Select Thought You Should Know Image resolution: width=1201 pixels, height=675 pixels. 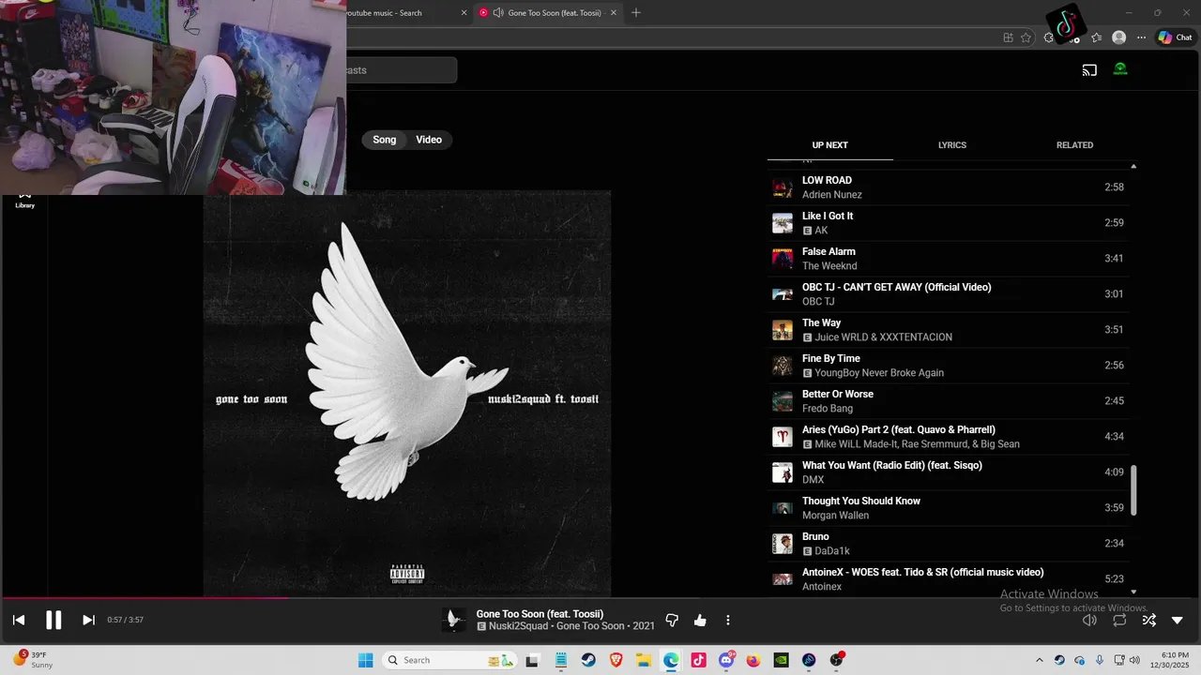(948, 508)
